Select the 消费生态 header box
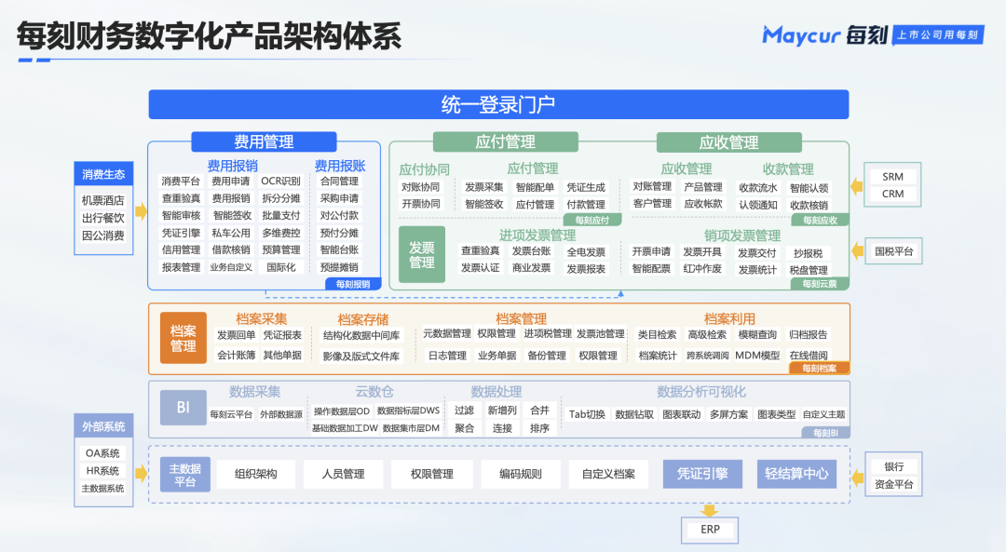The image size is (1006, 552). click(x=103, y=174)
